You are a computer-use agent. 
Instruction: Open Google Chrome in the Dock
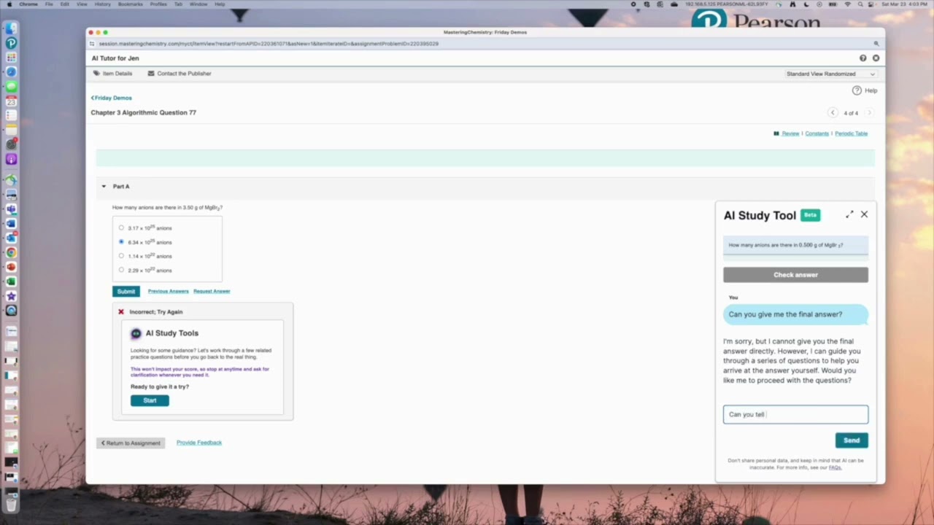[11, 253]
